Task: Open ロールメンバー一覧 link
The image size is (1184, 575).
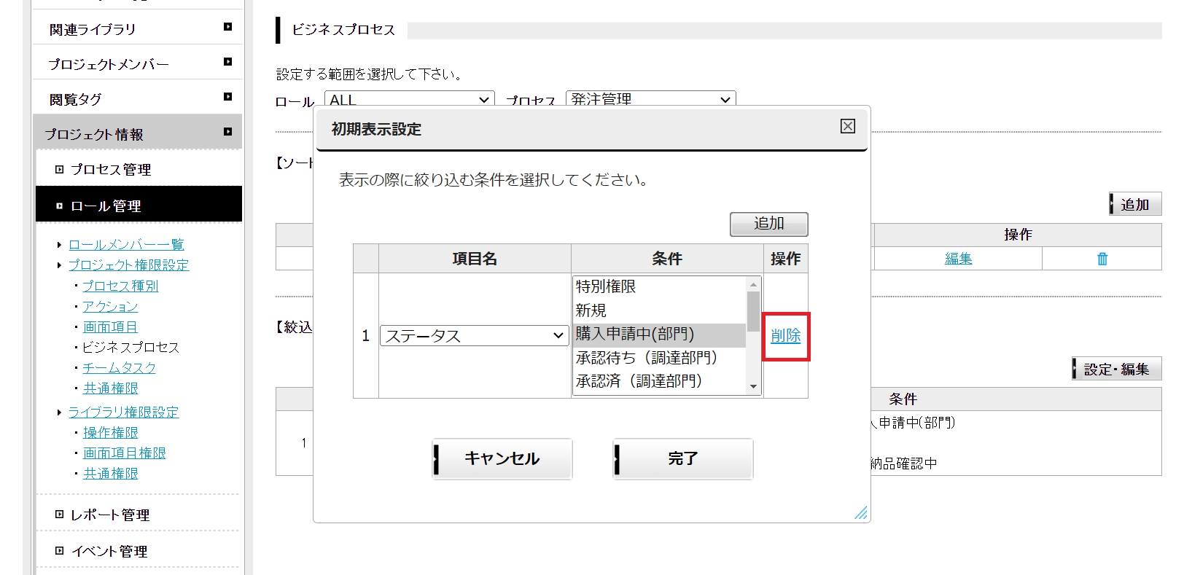Action: point(126,244)
